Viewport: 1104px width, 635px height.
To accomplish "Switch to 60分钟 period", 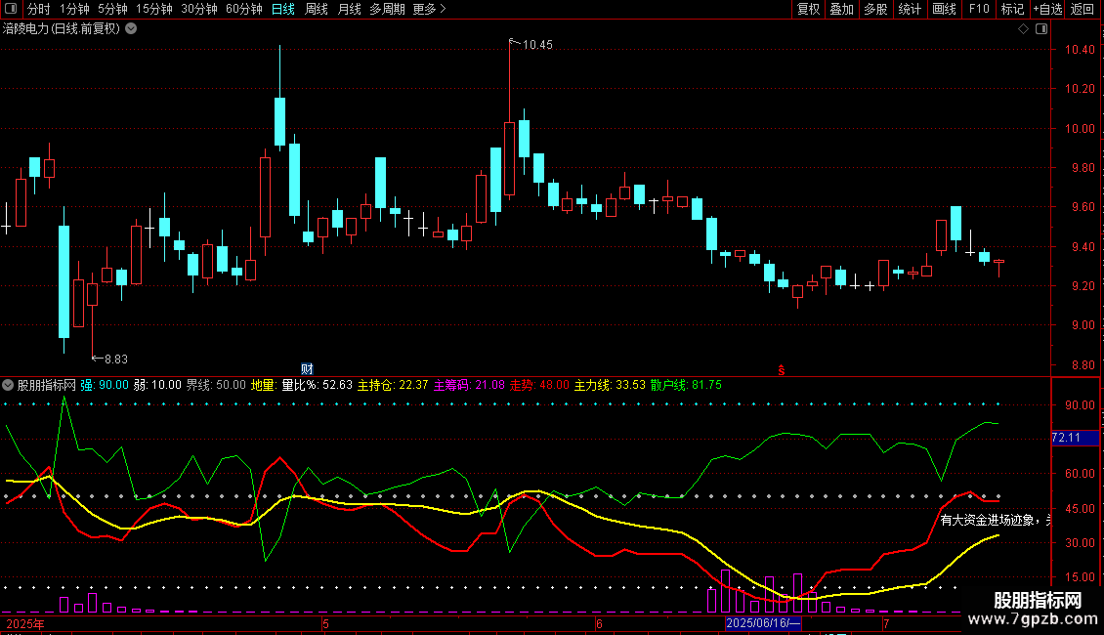I will click(x=244, y=9).
